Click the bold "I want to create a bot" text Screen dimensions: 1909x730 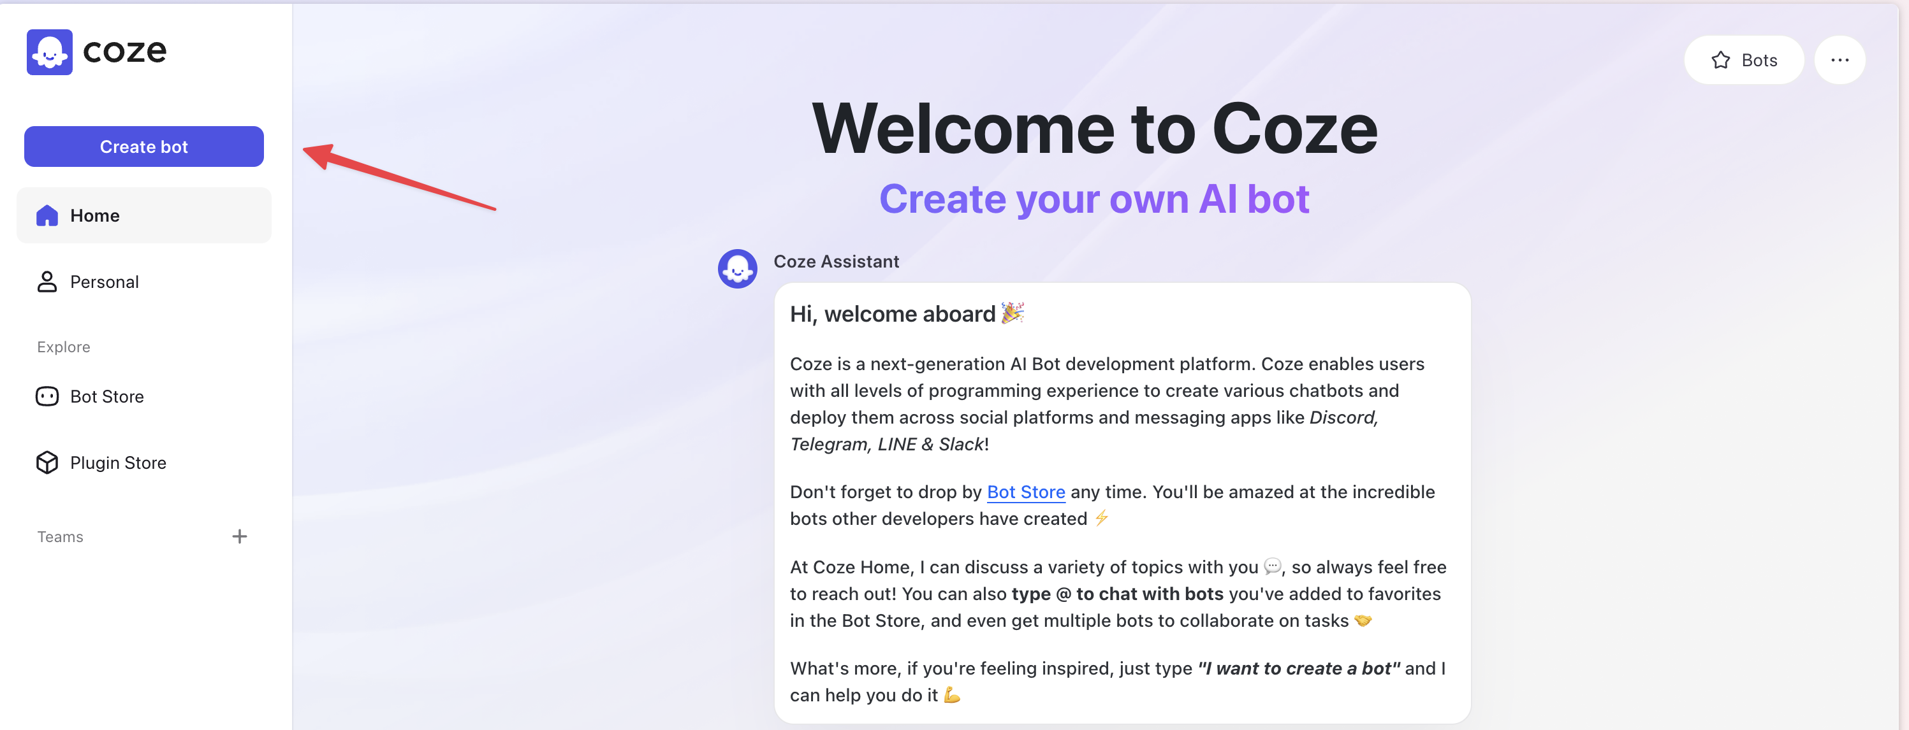1298,669
